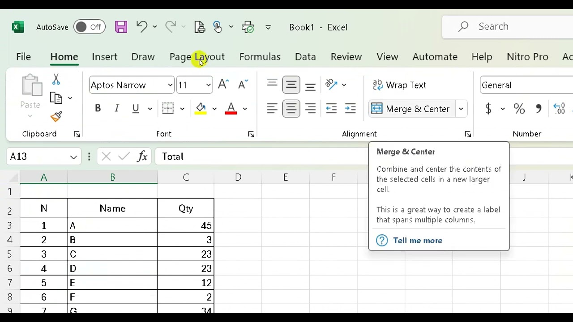Open the Borders dropdown arrow
This screenshot has width=573, height=322.
coord(182,108)
